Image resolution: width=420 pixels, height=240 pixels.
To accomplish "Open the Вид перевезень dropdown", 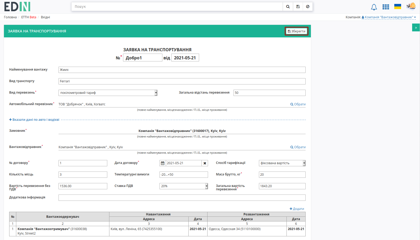I will 108,93.
